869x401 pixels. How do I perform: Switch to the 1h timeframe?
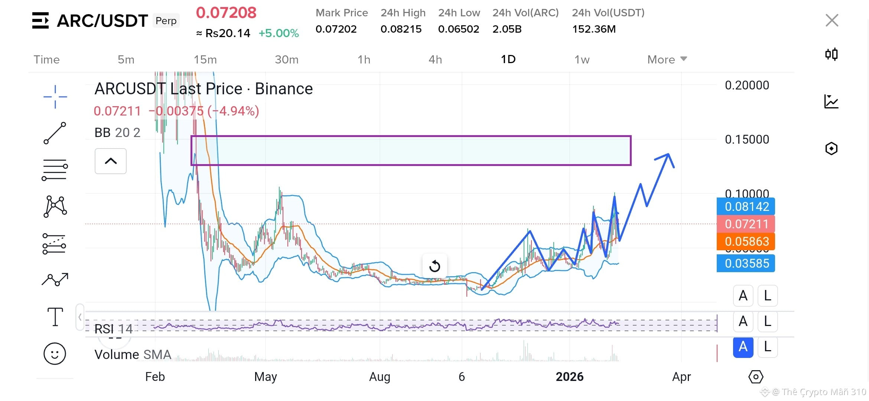tap(364, 59)
